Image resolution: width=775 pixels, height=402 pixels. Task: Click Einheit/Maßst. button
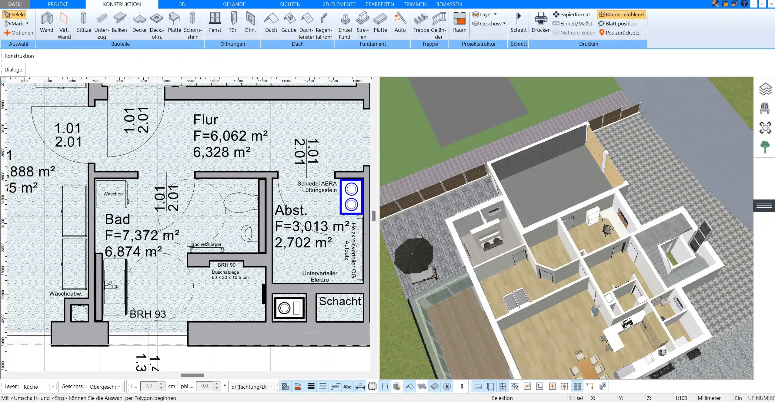click(573, 24)
